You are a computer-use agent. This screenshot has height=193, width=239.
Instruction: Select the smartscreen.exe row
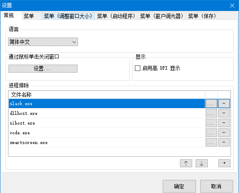(x=107, y=143)
